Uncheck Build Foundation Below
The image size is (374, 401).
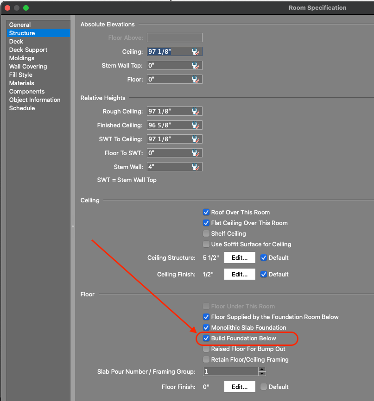pyautogui.click(x=206, y=338)
